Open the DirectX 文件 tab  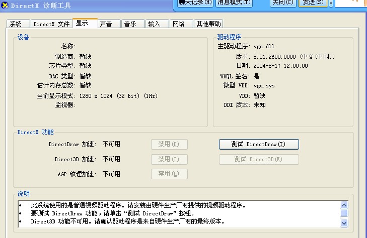pos(51,24)
